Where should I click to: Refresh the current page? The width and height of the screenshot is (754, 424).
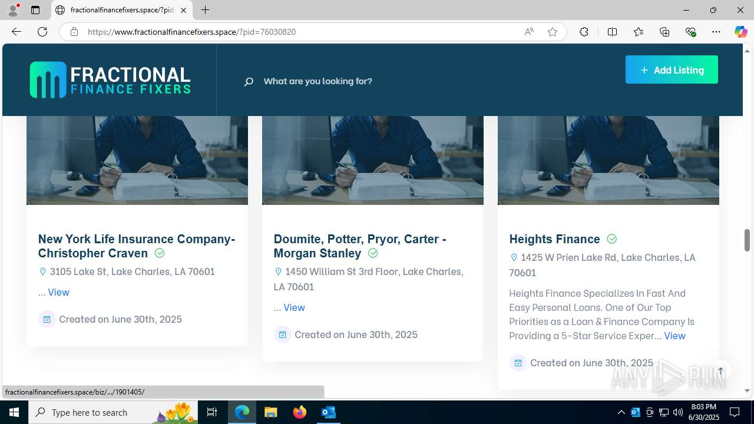[42, 32]
